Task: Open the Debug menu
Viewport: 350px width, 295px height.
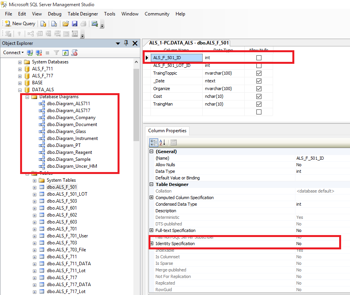Action: (x=55, y=14)
